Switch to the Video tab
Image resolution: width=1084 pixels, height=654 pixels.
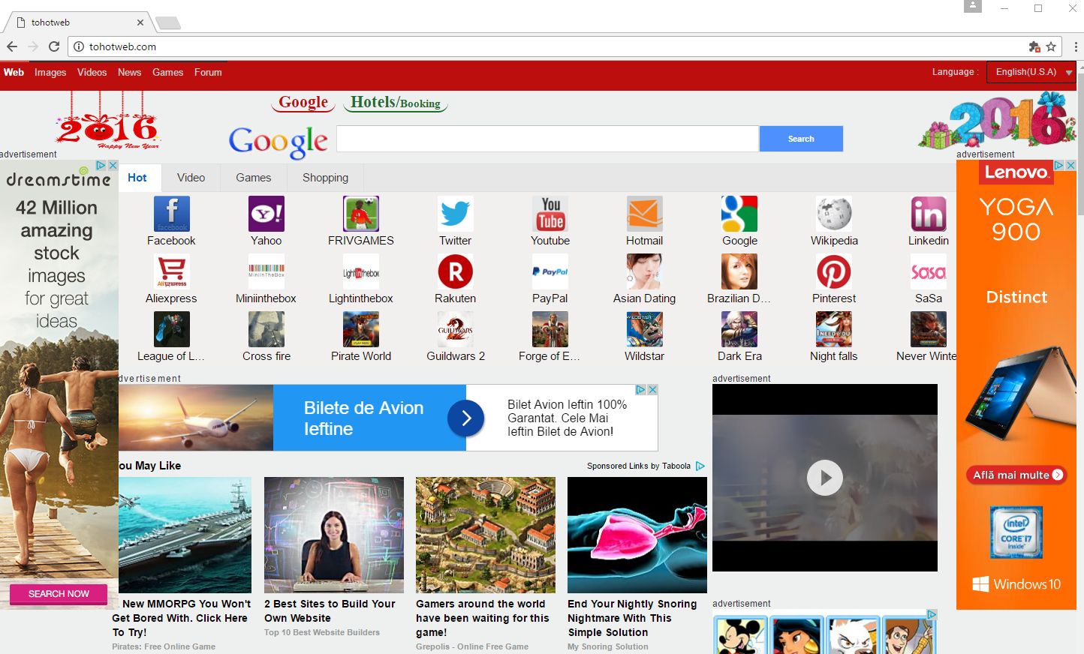(x=191, y=178)
